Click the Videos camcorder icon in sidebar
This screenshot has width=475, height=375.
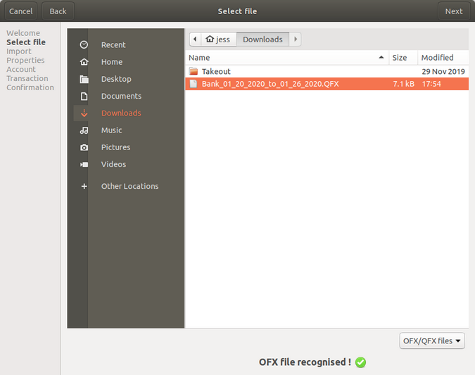(x=84, y=164)
